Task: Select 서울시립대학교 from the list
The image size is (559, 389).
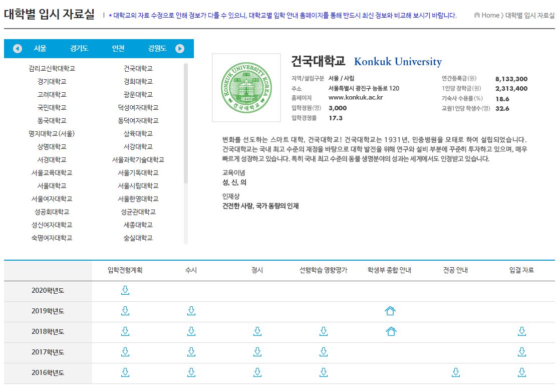Action: coord(138,186)
